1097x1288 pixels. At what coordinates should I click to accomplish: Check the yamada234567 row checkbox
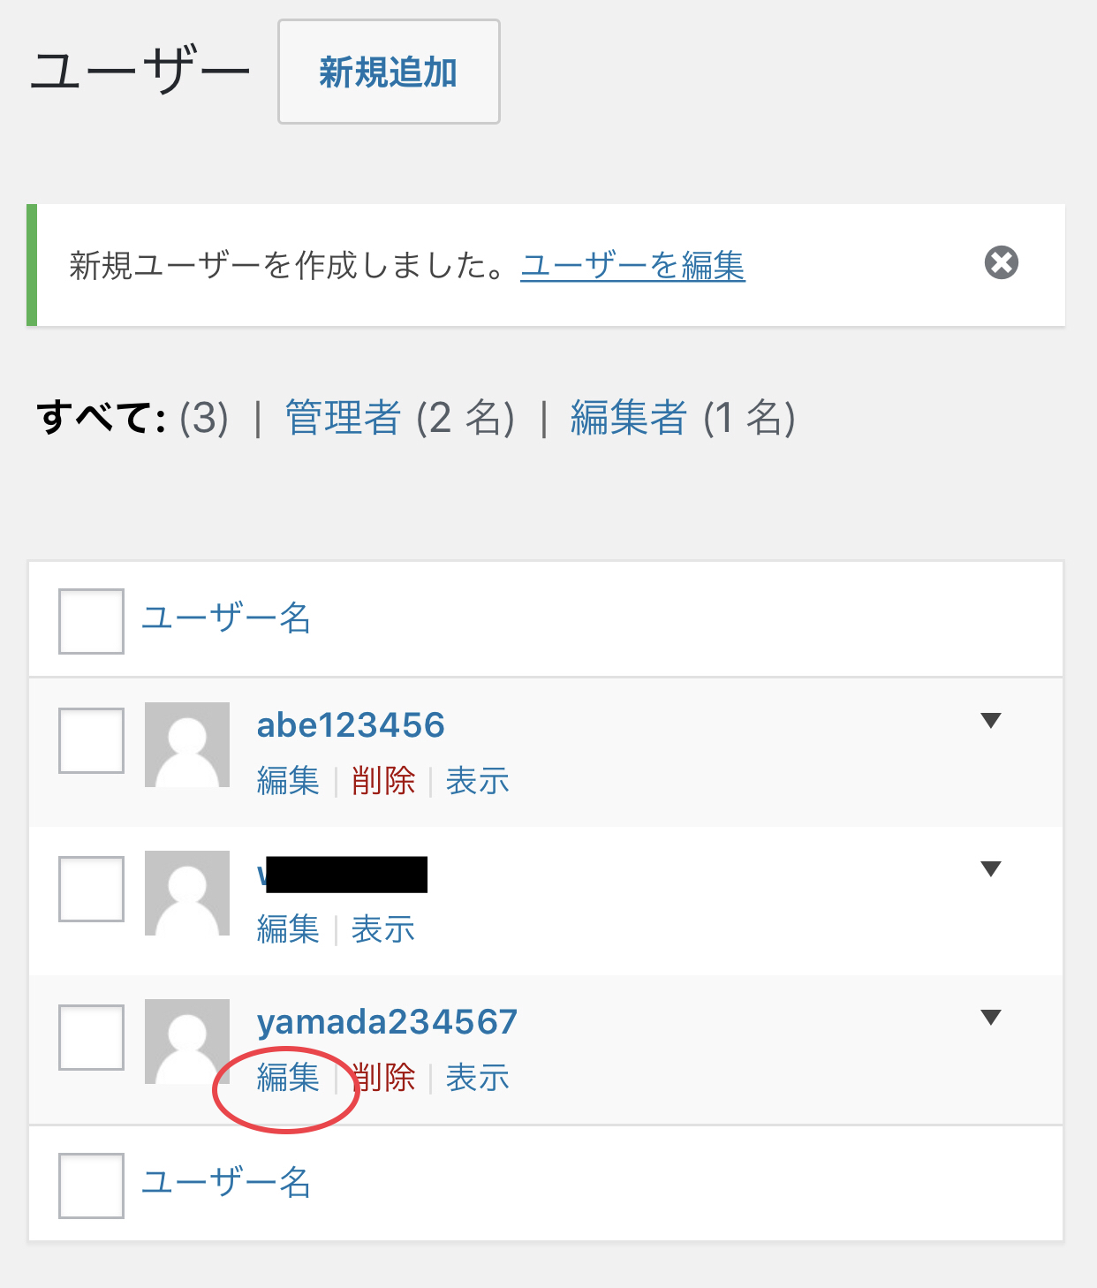click(91, 1037)
